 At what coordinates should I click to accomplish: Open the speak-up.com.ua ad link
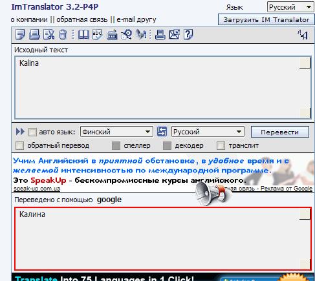tap(37, 189)
